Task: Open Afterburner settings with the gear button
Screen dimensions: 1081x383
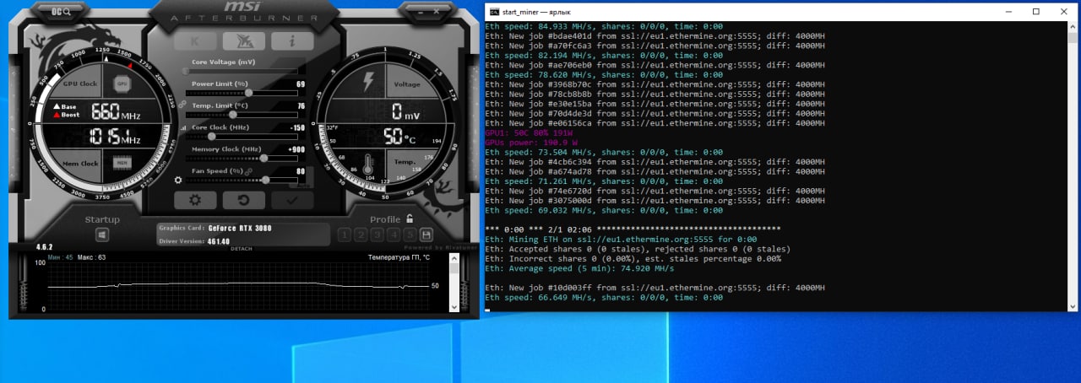Action: (195, 201)
